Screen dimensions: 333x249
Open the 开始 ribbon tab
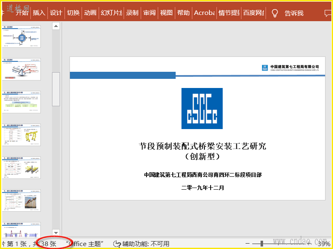pos(22,13)
